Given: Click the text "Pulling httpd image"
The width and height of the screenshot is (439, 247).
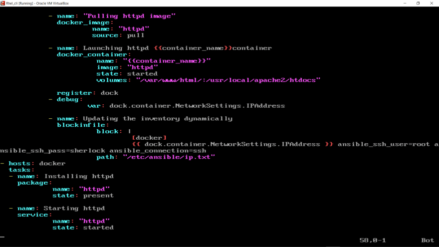Looking at the screenshot, I should coord(129,16).
